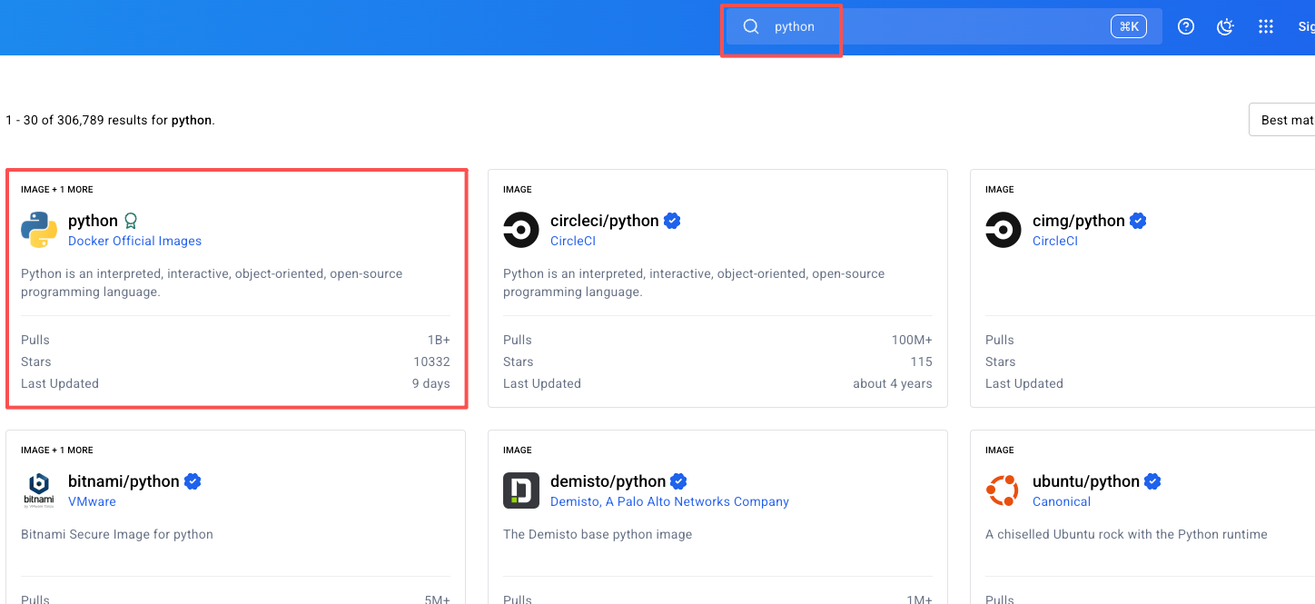1315x604 pixels.
Task: Open the demisto/python image title
Action: [608, 481]
